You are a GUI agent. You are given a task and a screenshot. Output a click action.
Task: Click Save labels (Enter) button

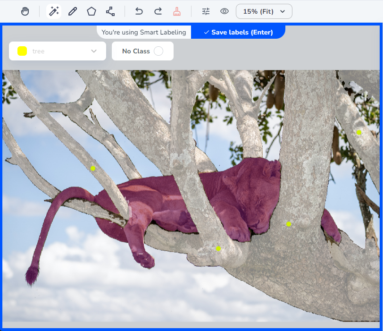(x=238, y=32)
